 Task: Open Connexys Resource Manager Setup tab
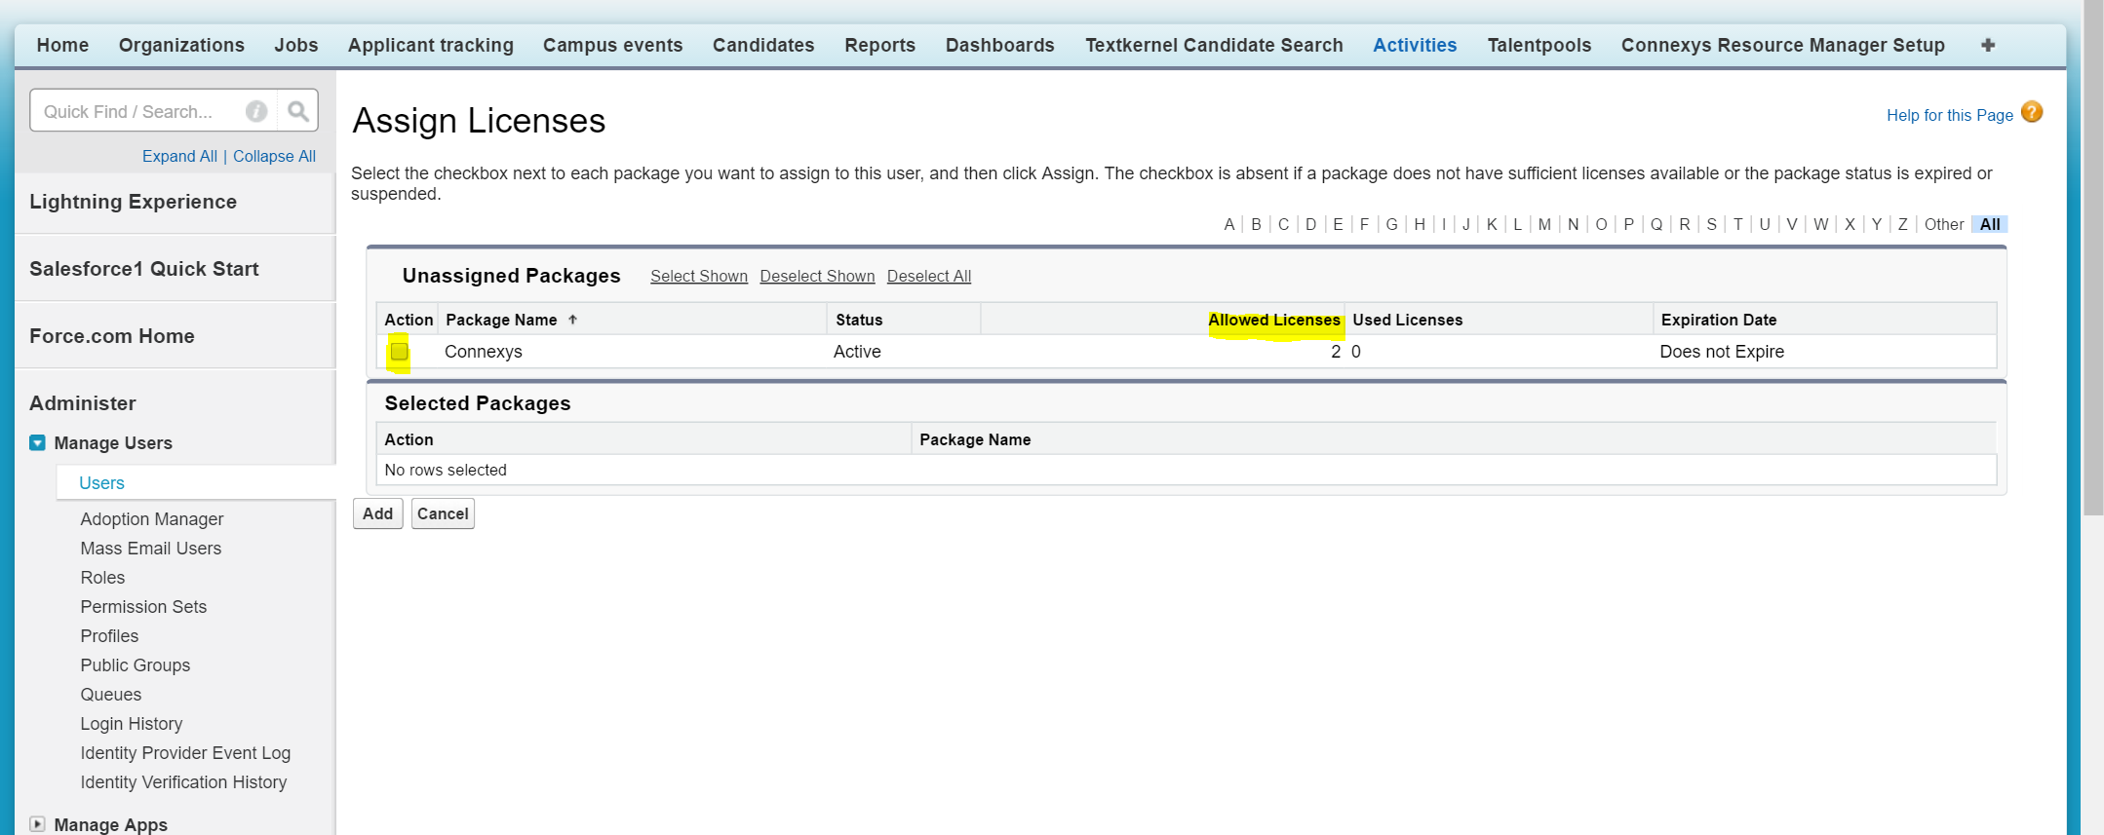point(1783,45)
